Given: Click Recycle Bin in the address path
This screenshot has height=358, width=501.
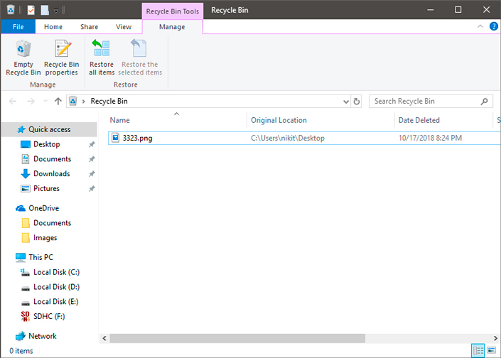Looking at the screenshot, I should tap(109, 102).
